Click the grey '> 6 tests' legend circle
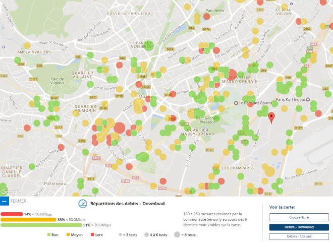 pos(177,235)
